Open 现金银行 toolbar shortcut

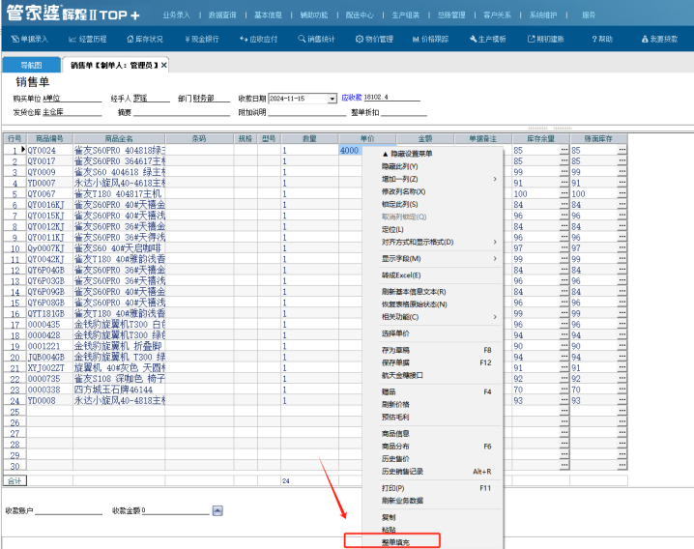(202, 39)
